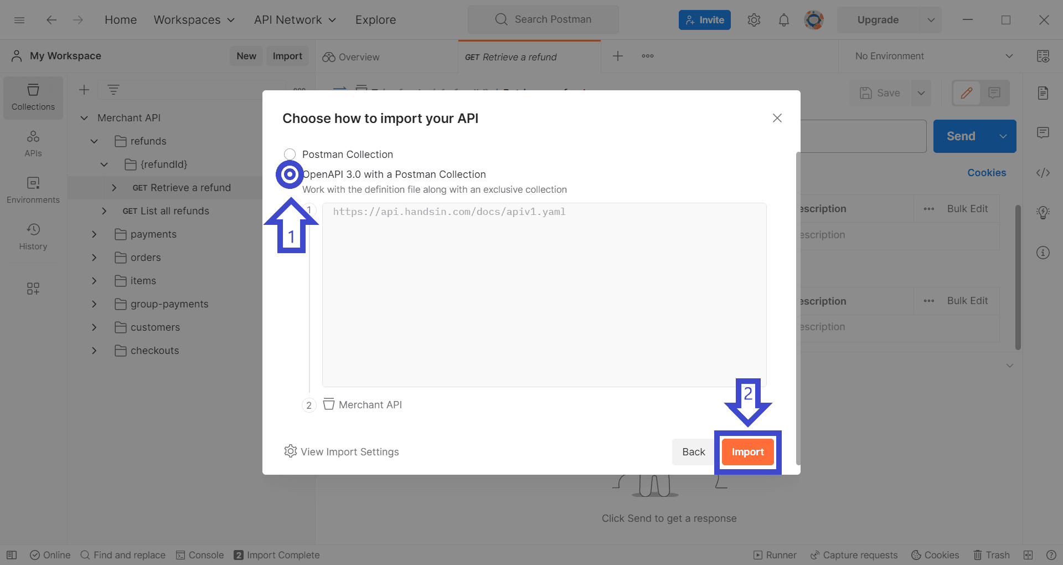The width and height of the screenshot is (1063, 565).
Task: Click the Send request button
Action: point(961,136)
